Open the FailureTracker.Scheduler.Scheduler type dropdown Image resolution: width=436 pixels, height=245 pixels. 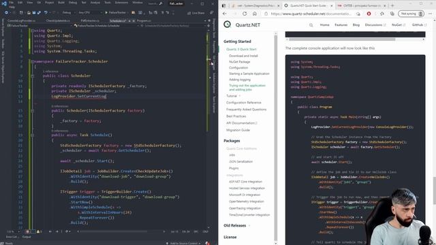click(x=107, y=26)
